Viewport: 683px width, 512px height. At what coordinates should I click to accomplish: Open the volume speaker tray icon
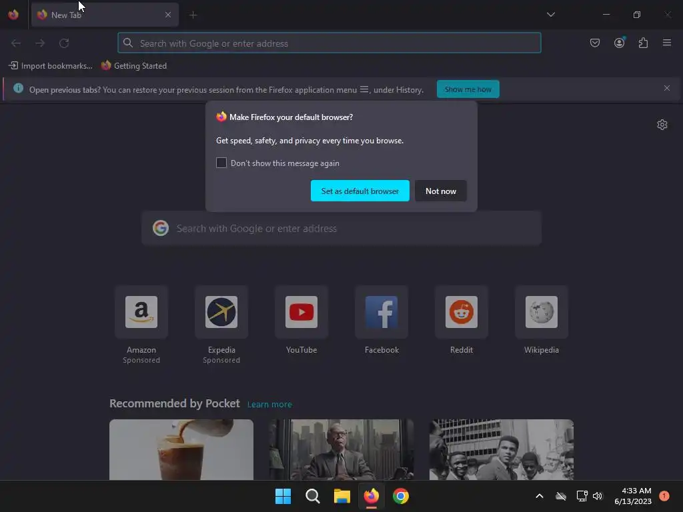click(598, 496)
